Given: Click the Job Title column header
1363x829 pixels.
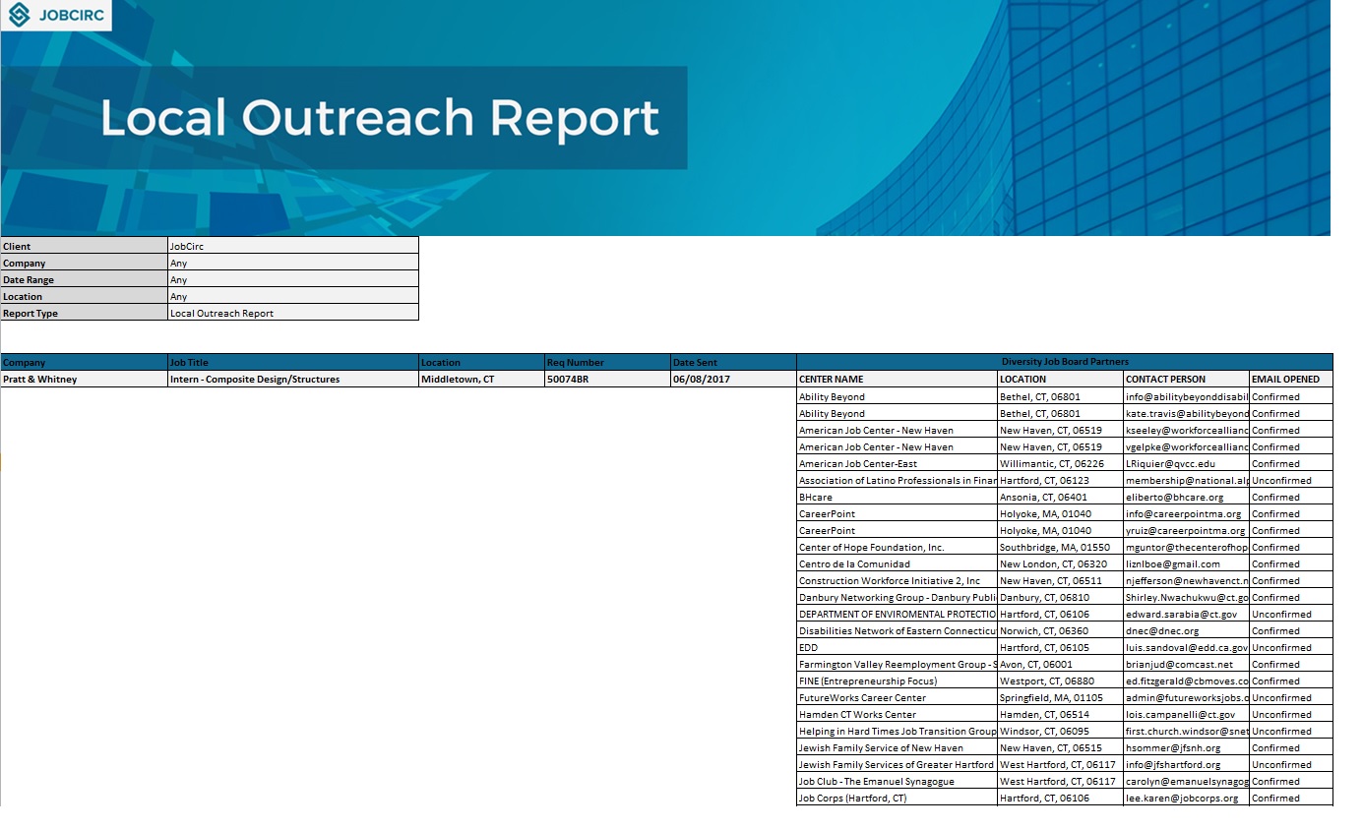Looking at the screenshot, I should point(293,362).
